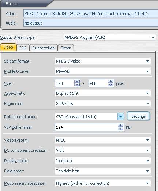This screenshot has width=158, height=191.
Task: Open the Other tab
Action: click(65, 48)
